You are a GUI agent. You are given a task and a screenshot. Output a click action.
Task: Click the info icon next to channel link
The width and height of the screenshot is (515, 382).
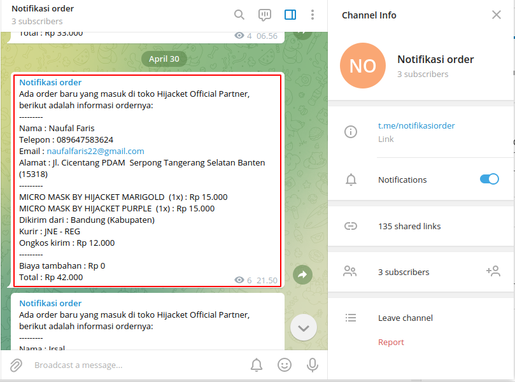click(351, 132)
